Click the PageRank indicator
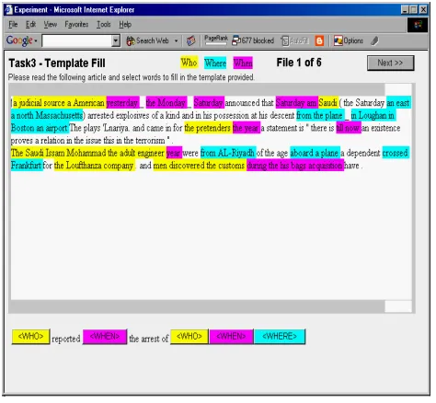 (216, 40)
